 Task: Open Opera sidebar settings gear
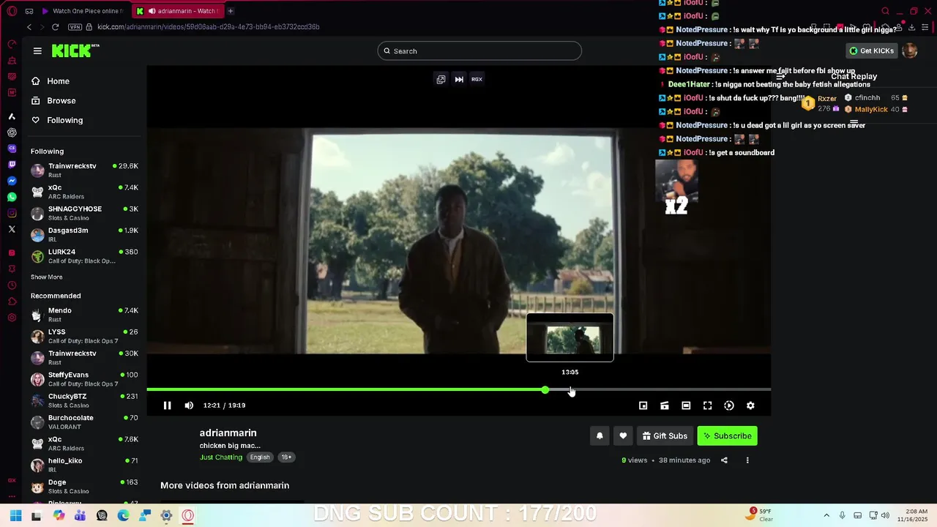pyautogui.click(x=12, y=318)
